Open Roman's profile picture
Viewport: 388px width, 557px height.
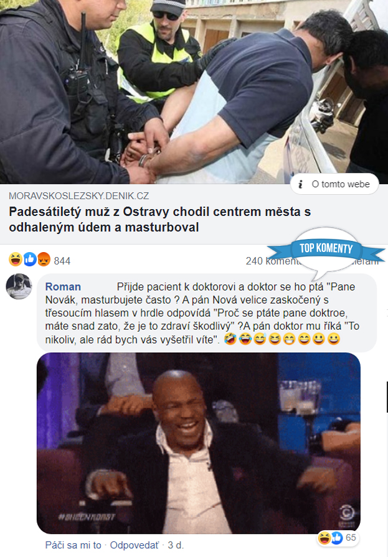coord(19,286)
